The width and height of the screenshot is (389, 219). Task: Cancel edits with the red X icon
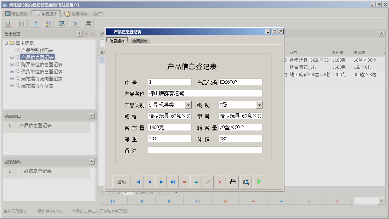coord(220,181)
